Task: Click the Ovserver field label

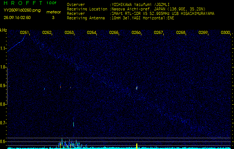Action: 76,4
